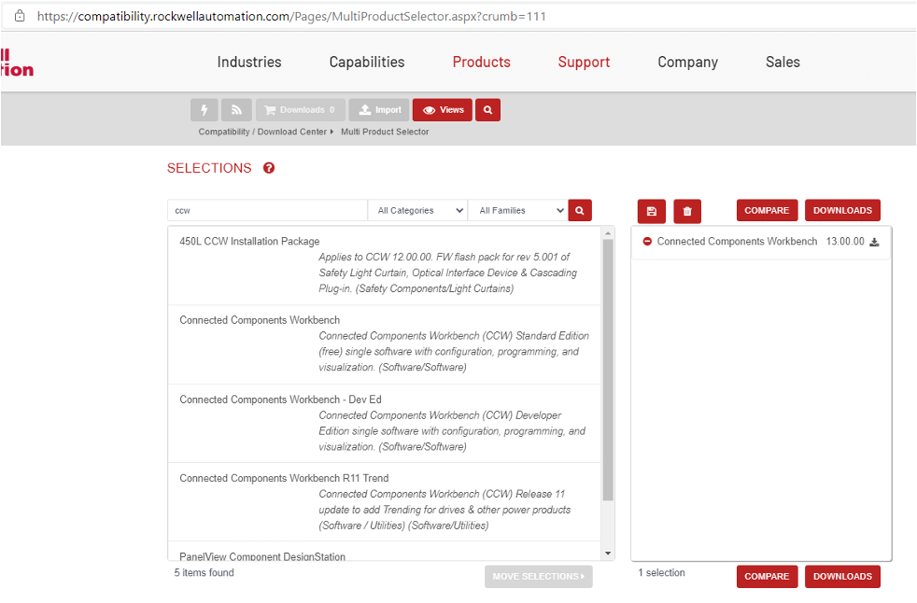917x603 pixels.
Task: Click Connected Components Workbench in selections panel
Action: (737, 242)
